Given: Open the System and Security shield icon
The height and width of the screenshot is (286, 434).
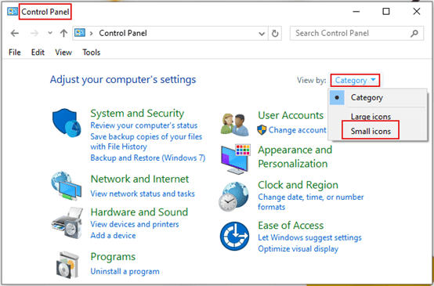Looking at the screenshot, I should tap(67, 123).
